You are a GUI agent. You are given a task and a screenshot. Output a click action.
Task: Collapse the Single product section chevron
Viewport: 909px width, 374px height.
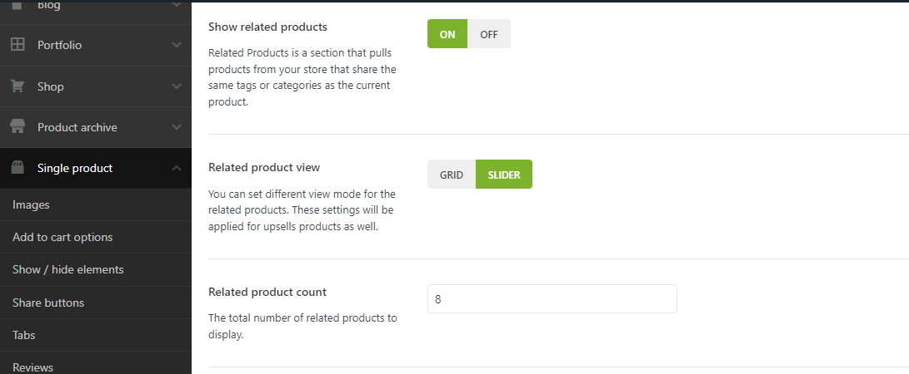click(x=176, y=168)
